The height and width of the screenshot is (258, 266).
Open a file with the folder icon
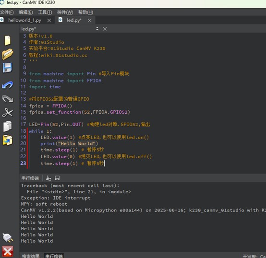[x=8, y=54]
